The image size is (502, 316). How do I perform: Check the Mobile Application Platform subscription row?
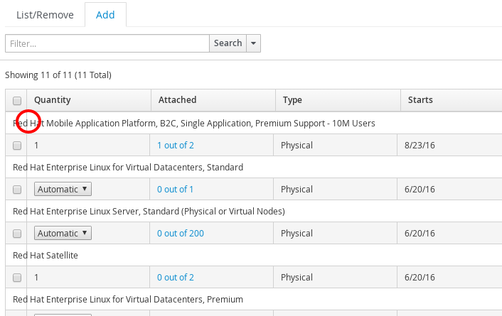click(x=17, y=146)
